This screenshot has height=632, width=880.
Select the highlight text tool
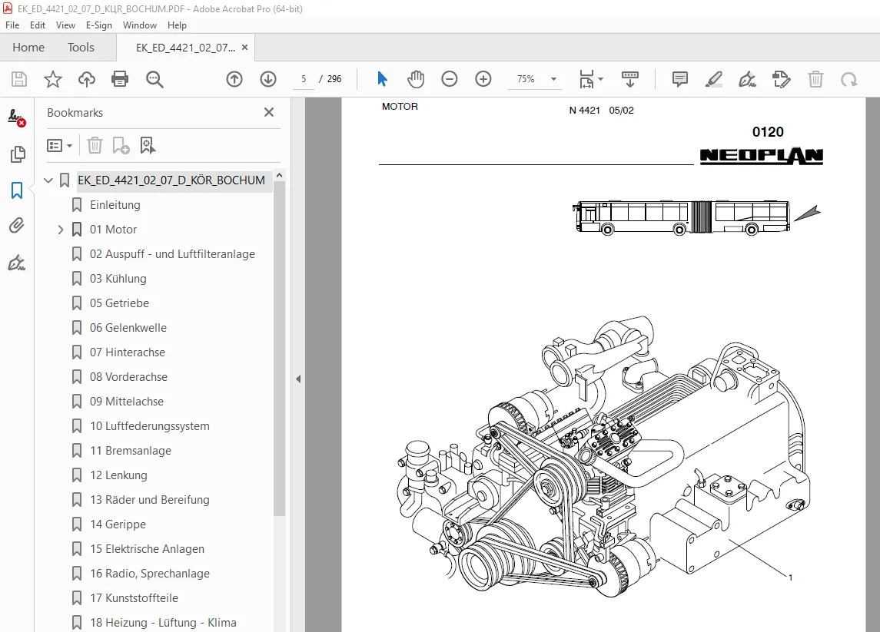tap(713, 79)
